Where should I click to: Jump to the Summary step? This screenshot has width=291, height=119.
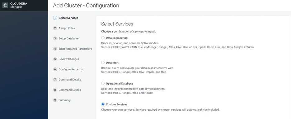62,100
